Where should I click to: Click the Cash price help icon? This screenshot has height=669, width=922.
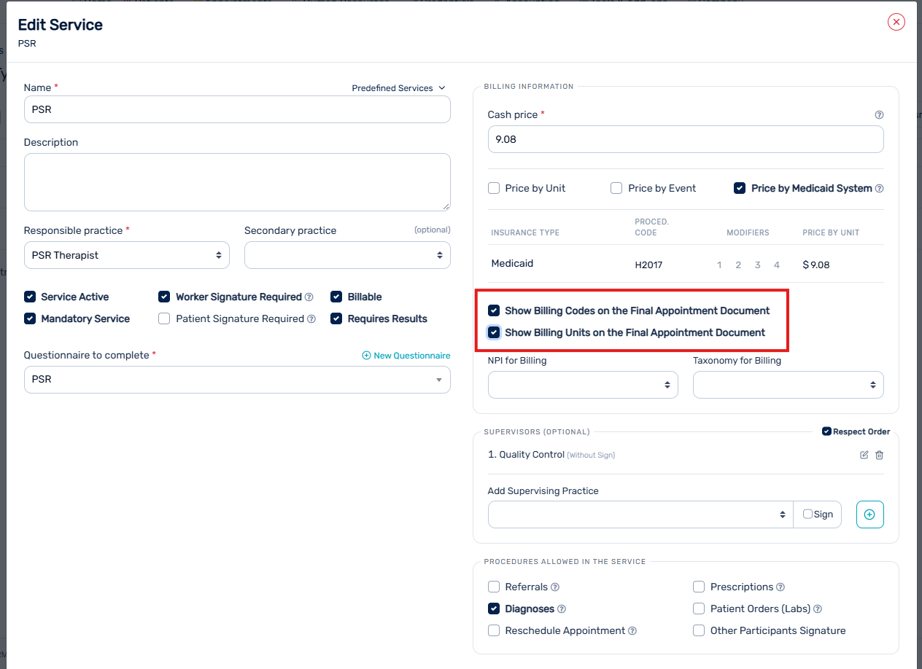click(879, 115)
